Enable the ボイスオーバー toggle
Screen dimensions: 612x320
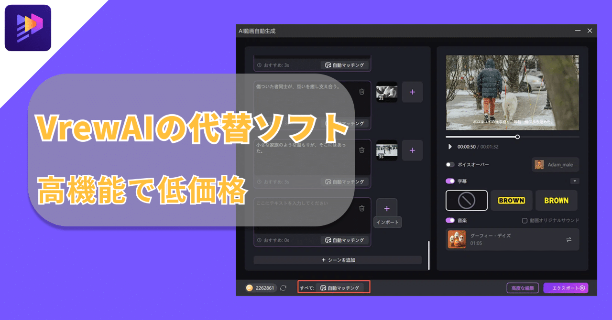click(x=449, y=164)
